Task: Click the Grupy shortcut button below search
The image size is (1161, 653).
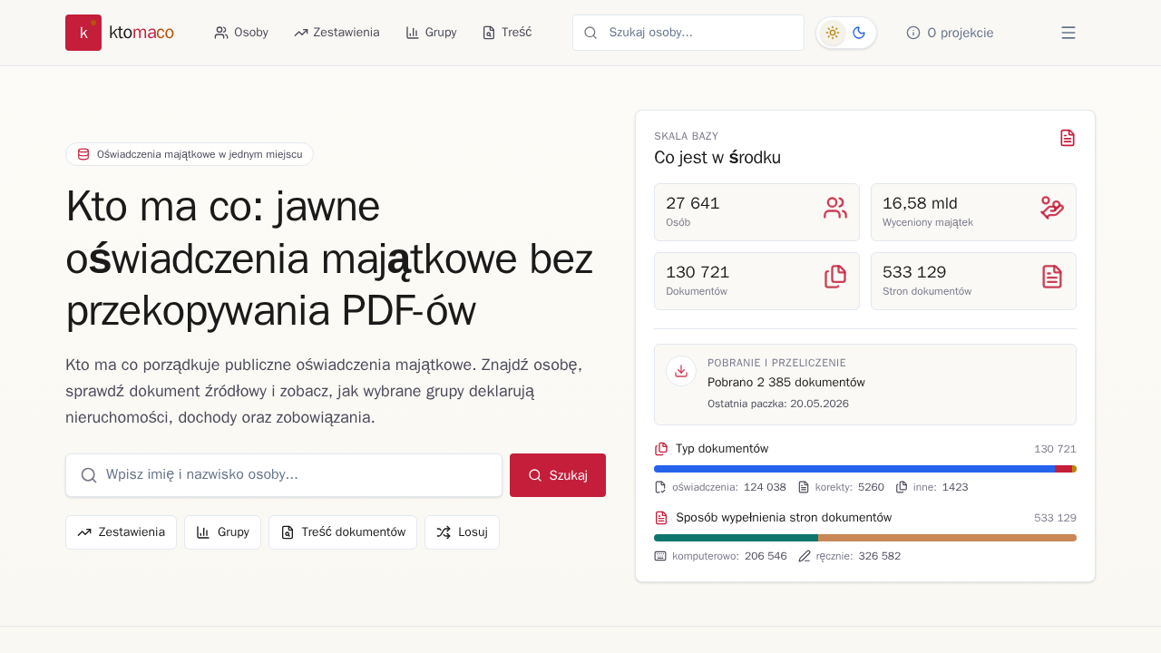Action: (222, 532)
